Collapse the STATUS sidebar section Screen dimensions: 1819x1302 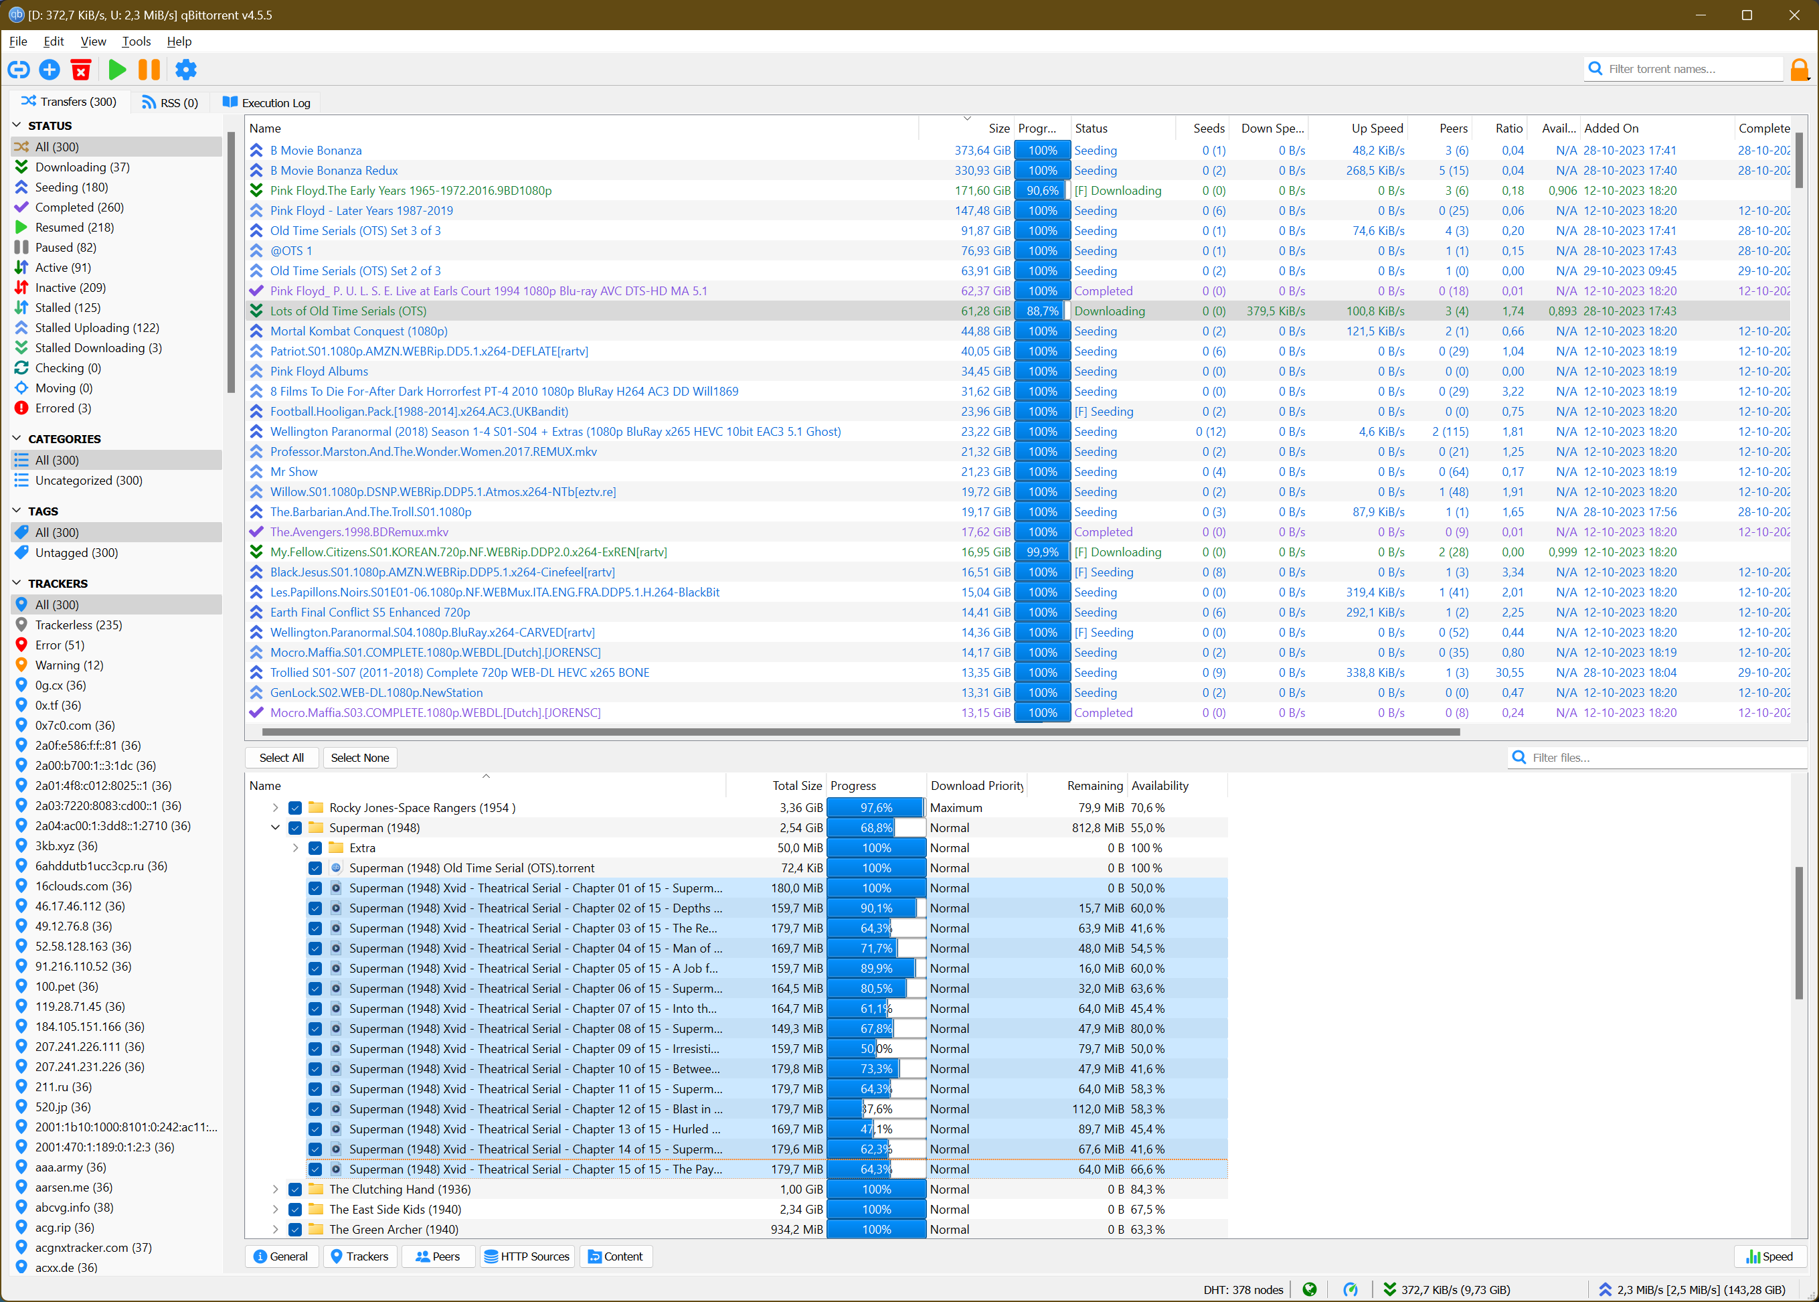[x=17, y=125]
